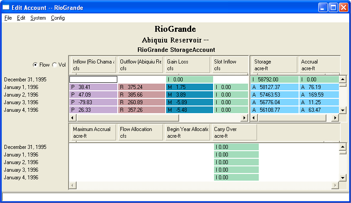
Task: Click left arrow of storage table horizontal scrollbar
Action: tap(254, 118)
